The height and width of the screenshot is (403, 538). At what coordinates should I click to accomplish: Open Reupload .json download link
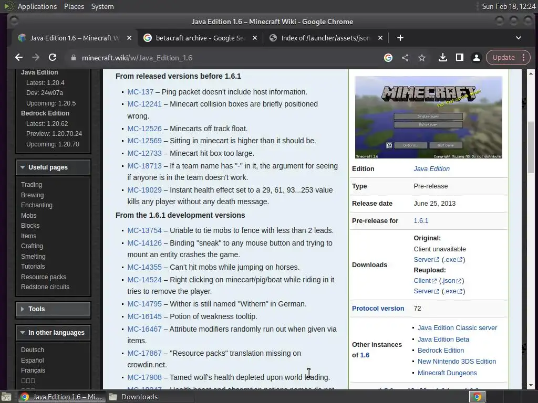click(x=451, y=281)
